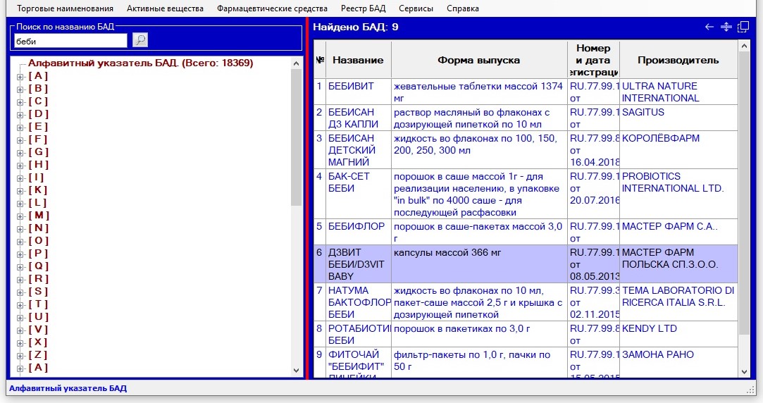Expand the [ Z ] letter node
Image resolution: width=763 pixels, height=403 pixels.
tap(20, 355)
